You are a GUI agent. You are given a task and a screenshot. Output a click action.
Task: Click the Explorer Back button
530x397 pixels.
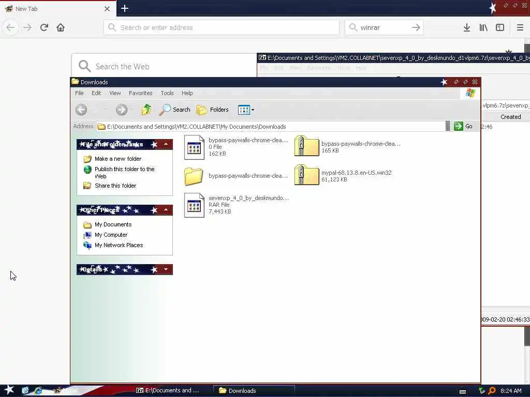click(81, 110)
